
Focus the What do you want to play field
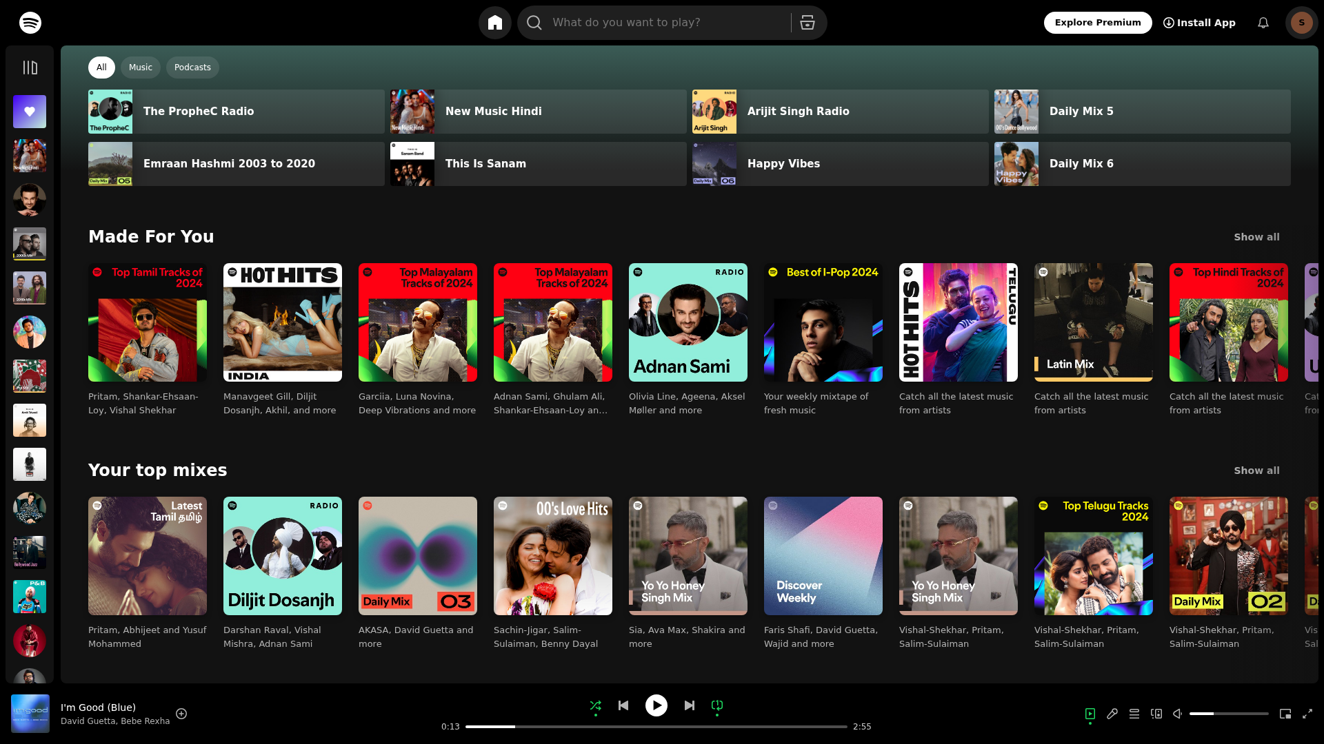tap(668, 23)
